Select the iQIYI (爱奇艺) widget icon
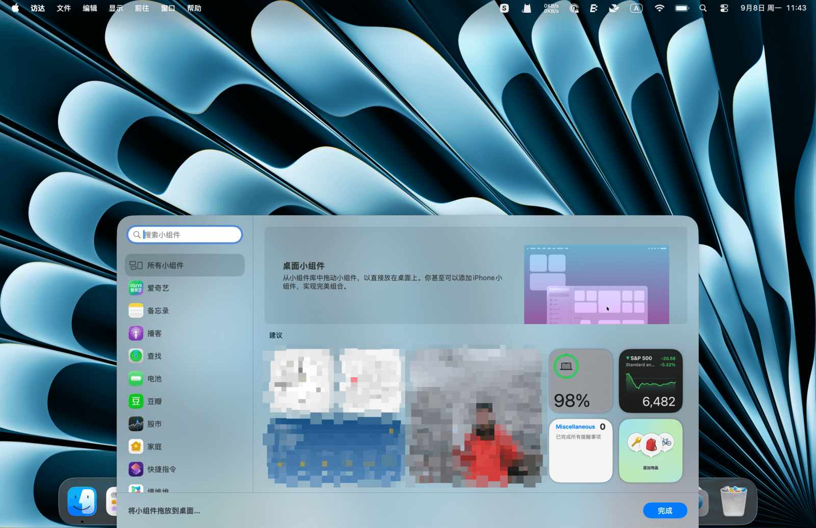The height and width of the screenshot is (528, 816). 136,288
